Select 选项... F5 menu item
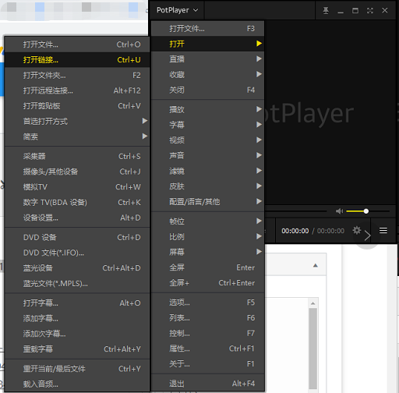399x393 pixels. (x=208, y=303)
